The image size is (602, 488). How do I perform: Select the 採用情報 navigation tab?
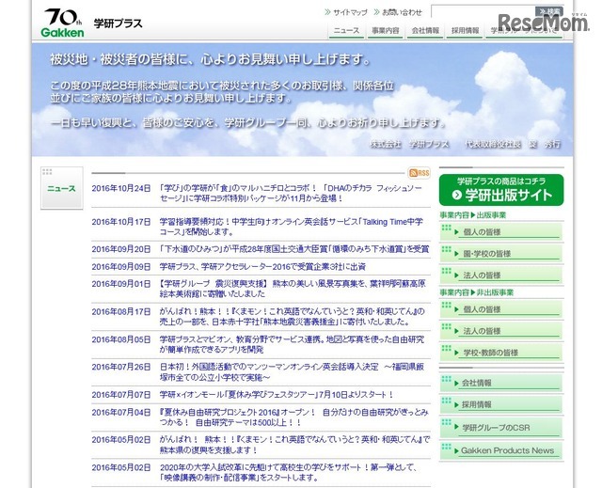(466, 31)
